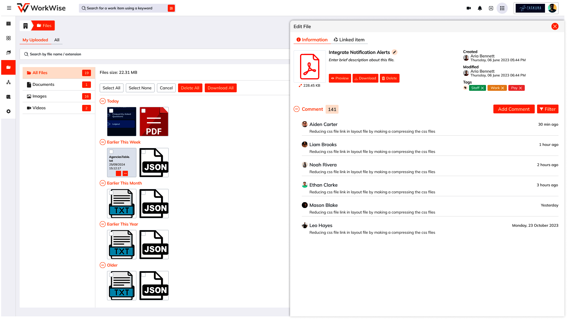Viewport: 567px width, 319px height.
Task: Switch to the Linked item tab
Action: [x=349, y=40]
